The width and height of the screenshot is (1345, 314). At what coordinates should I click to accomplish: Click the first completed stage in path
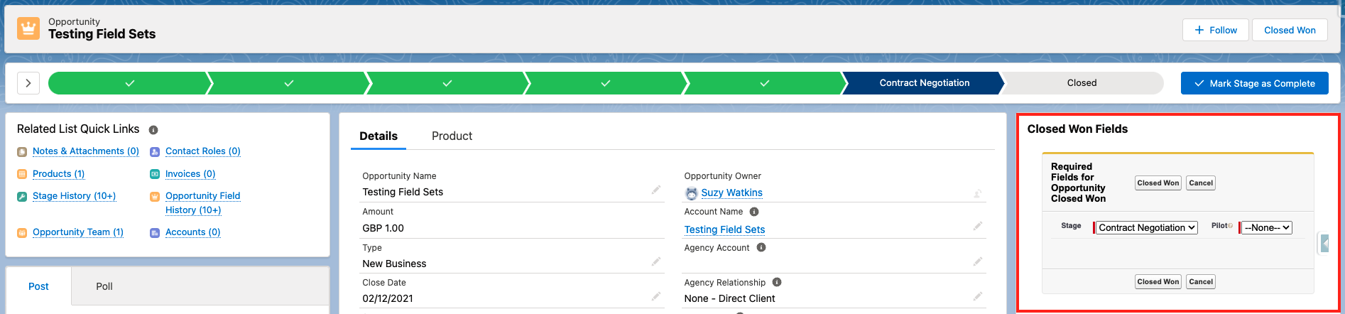pyautogui.click(x=129, y=83)
